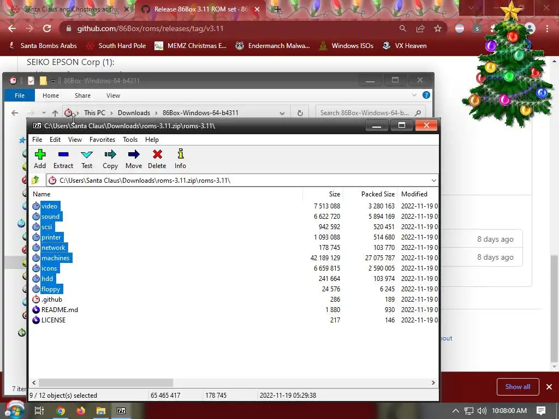
Task: Select the network folder
Action: pos(53,248)
